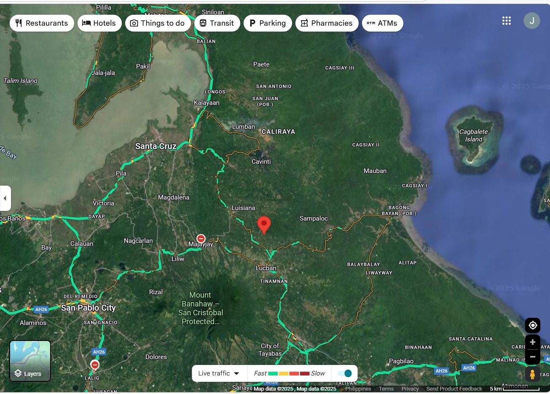
Task: Zoom out using the minus button
Action: click(x=532, y=357)
